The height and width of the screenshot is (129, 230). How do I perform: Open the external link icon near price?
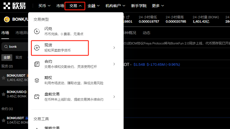tap(128, 17)
